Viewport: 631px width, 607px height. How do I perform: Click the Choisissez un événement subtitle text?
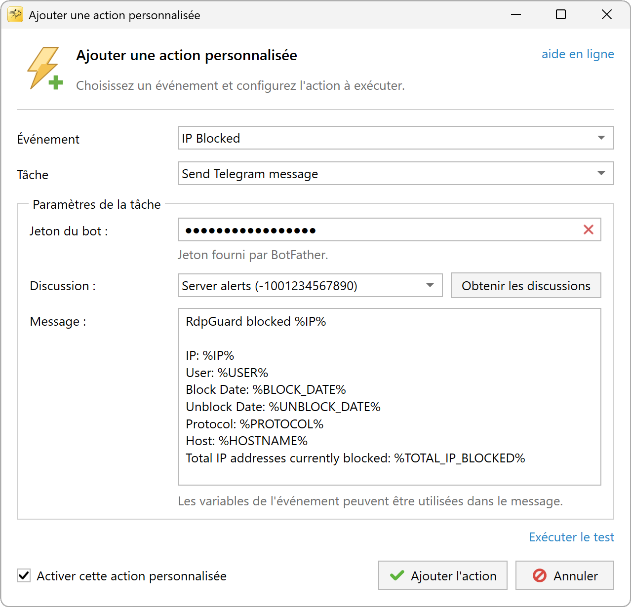click(240, 85)
